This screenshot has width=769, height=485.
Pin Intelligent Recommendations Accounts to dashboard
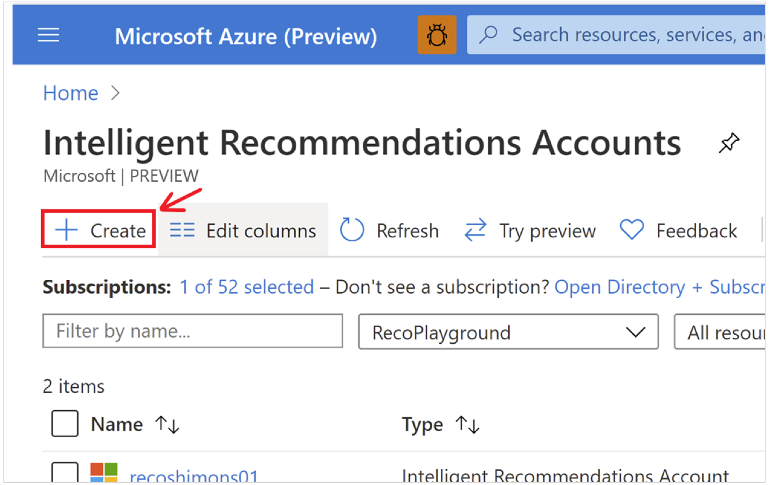pyautogui.click(x=729, y=142)
